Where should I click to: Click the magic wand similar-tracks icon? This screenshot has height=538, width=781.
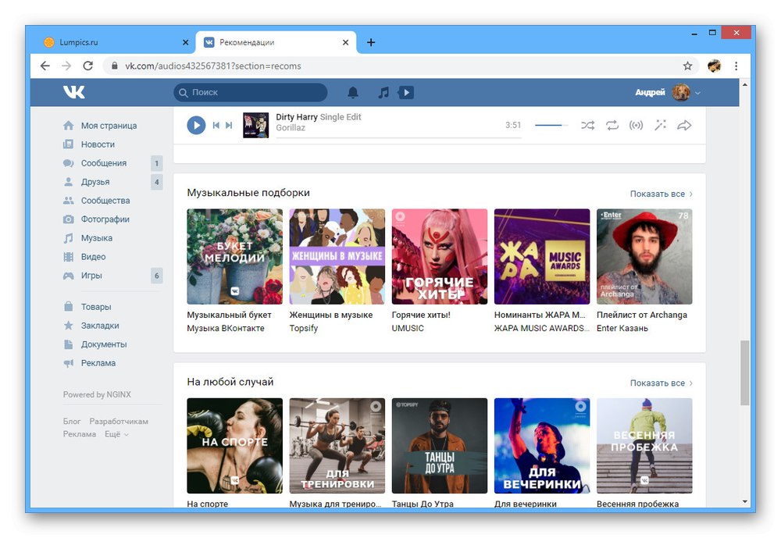(661, 125)
